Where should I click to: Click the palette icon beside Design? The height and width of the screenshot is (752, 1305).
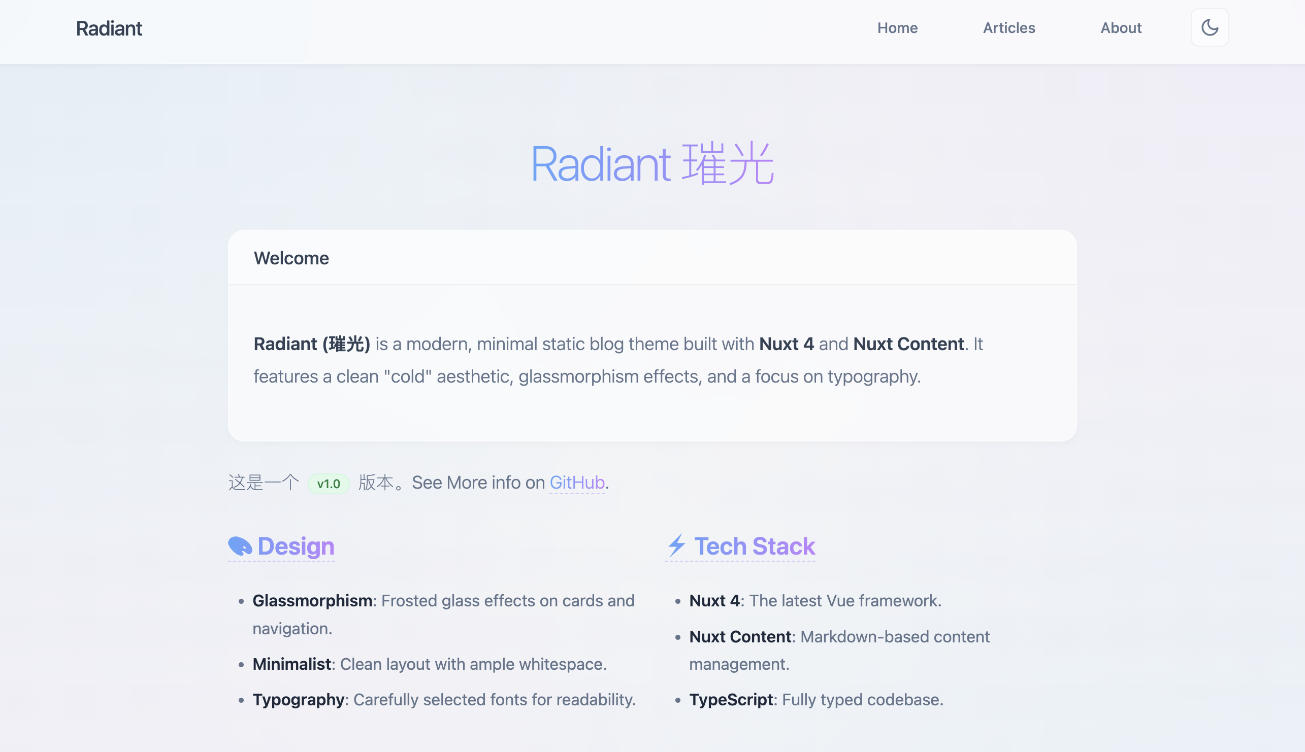pos(240,546)
